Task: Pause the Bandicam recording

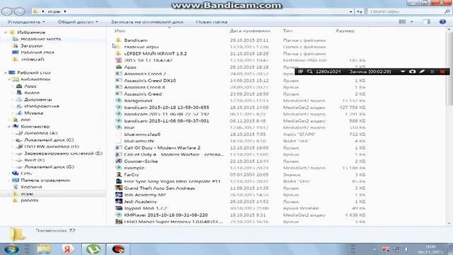Action: coord(432,72)
